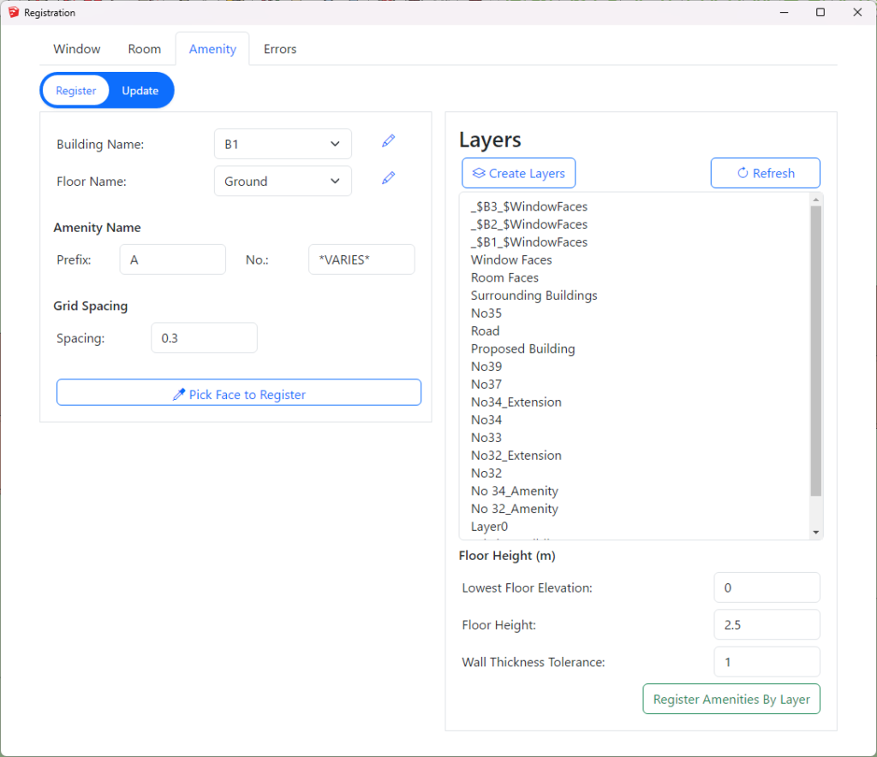Select the No 34_Amenity layer
The height and width of the screenshot is (757, 877).
click(x=514, y=491)
